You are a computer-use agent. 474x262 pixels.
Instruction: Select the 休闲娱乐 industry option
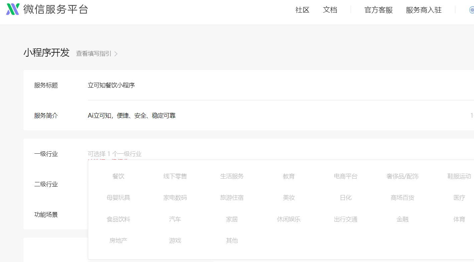[x=289, y=219]
